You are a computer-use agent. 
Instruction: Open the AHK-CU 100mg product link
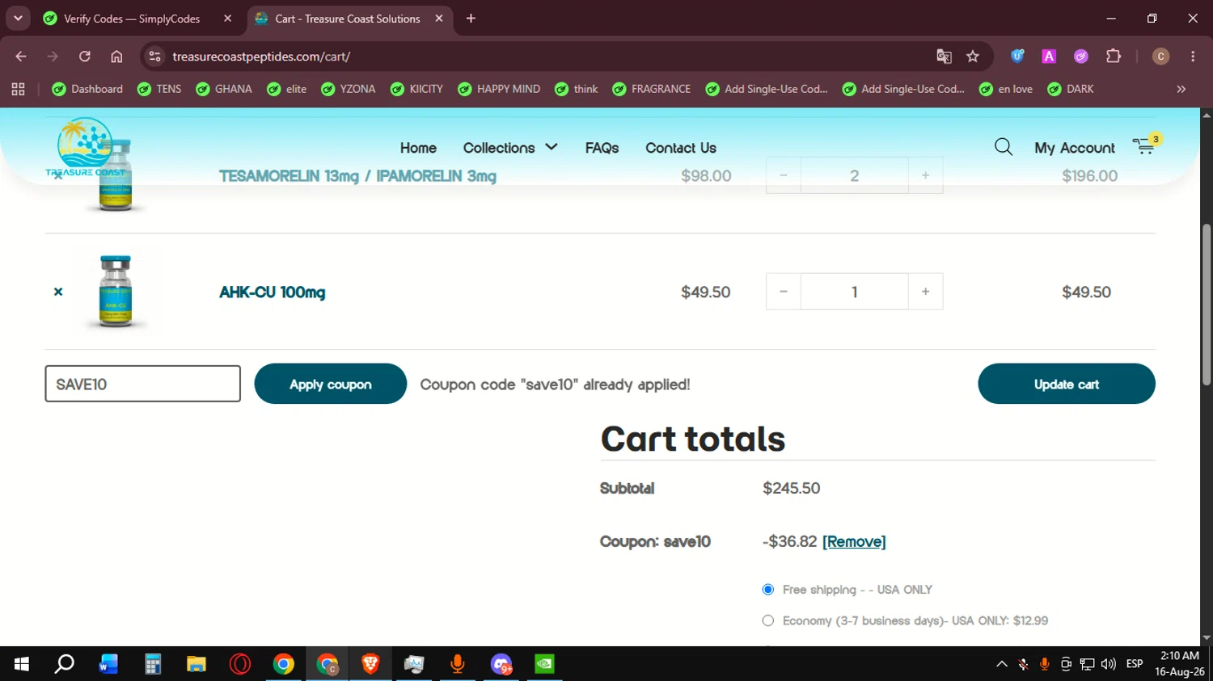click(273, 292)
